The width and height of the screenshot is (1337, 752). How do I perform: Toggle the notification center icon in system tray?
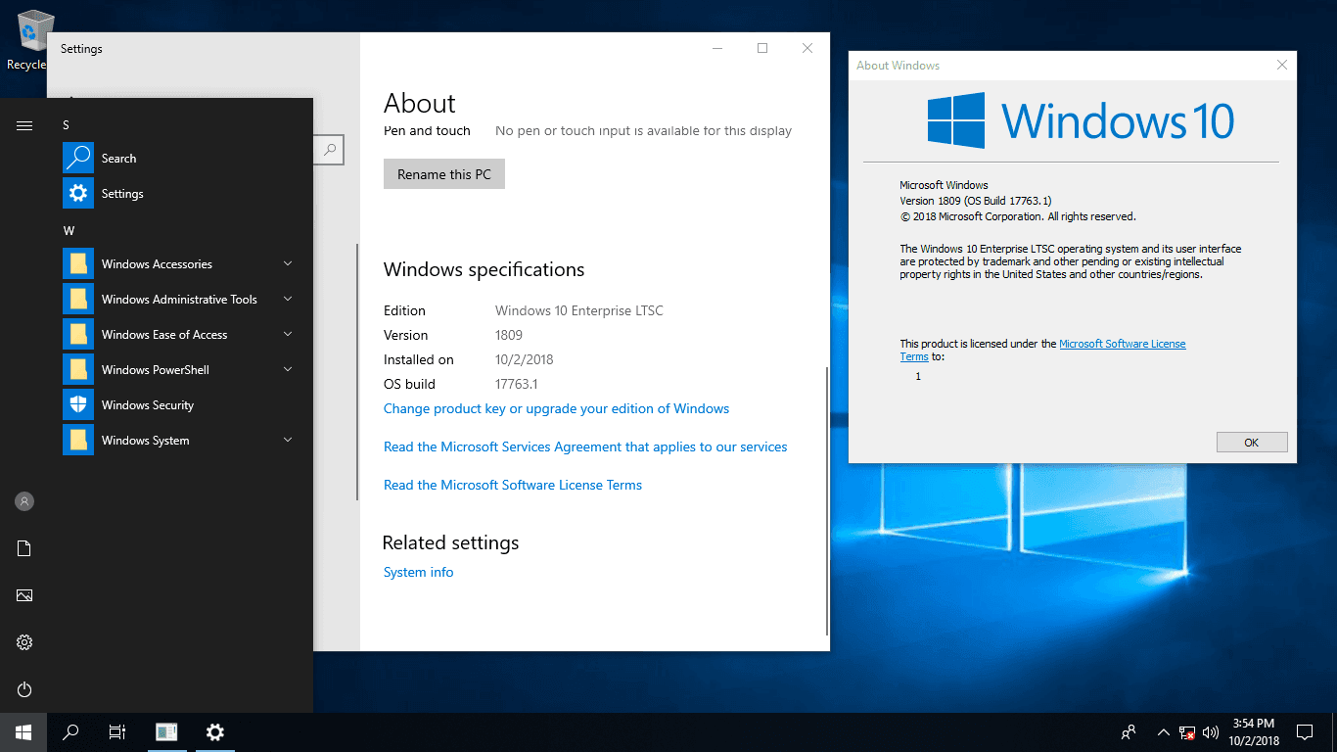1305,731
